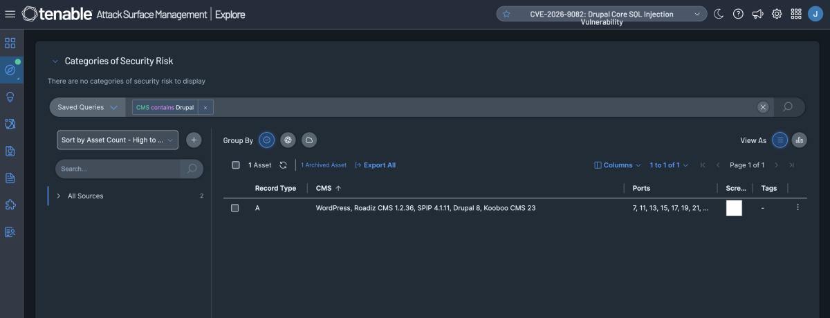Open the bottom sidebar icon, a document with a person

[x=10, y=232]
